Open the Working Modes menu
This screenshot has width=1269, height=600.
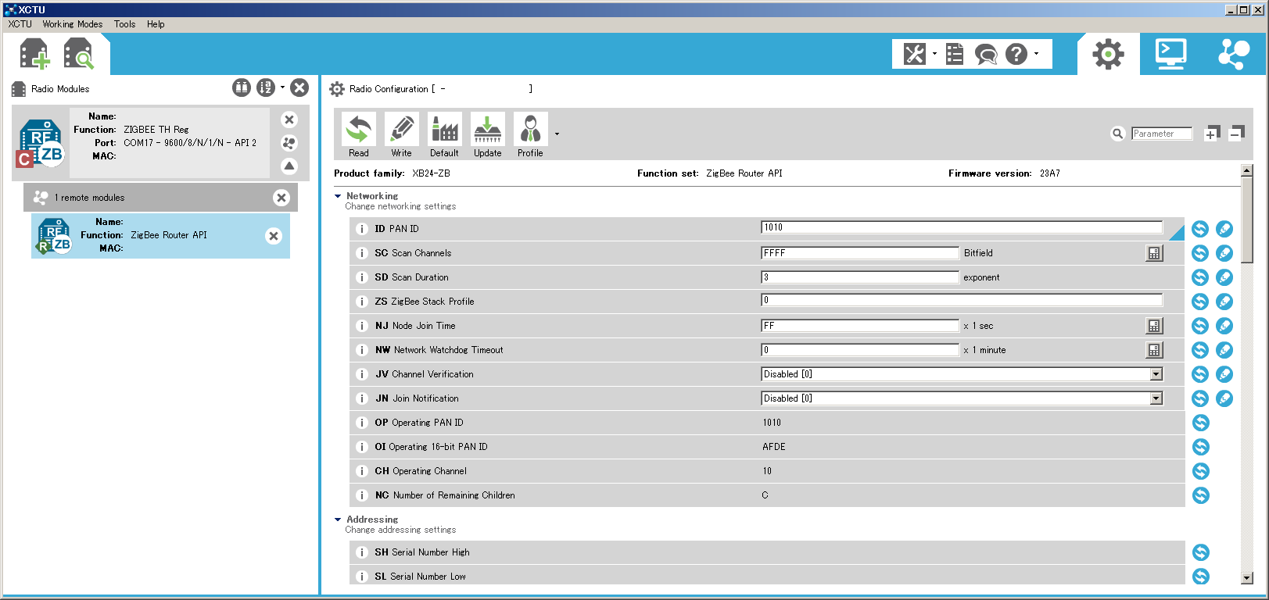[73, 24]
